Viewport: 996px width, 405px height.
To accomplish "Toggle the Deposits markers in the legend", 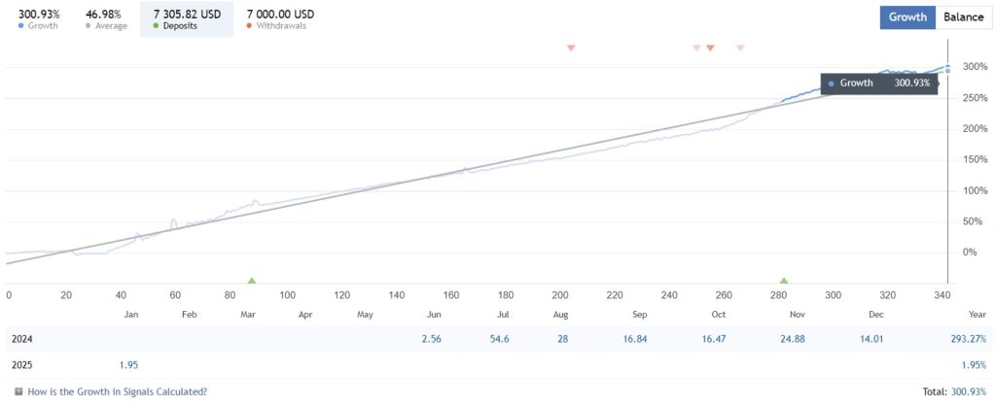I will (x=185, y=19).
